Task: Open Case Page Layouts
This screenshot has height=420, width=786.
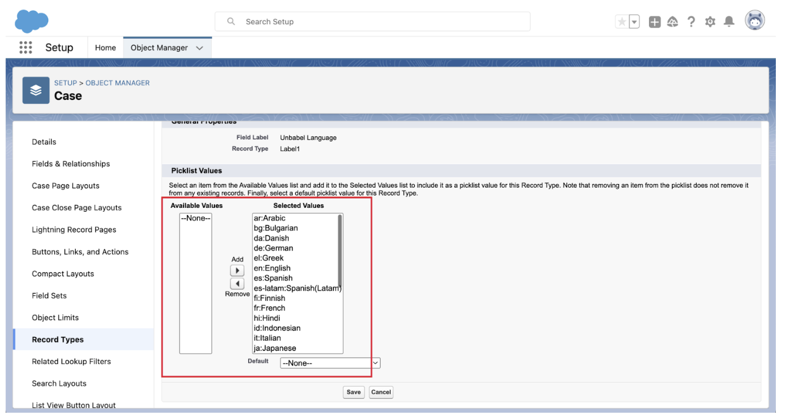Action: pos(66,186)
